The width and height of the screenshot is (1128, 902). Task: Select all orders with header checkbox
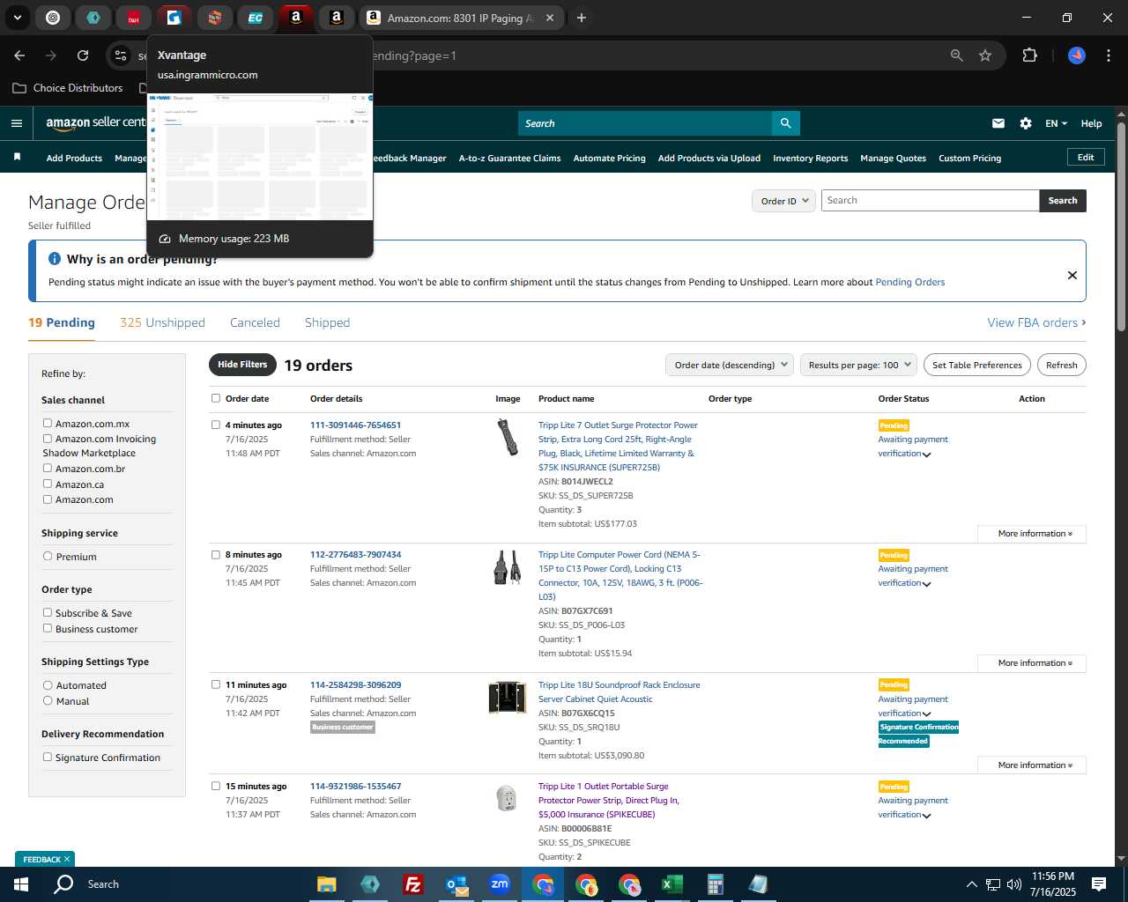[x=216, y=398]
